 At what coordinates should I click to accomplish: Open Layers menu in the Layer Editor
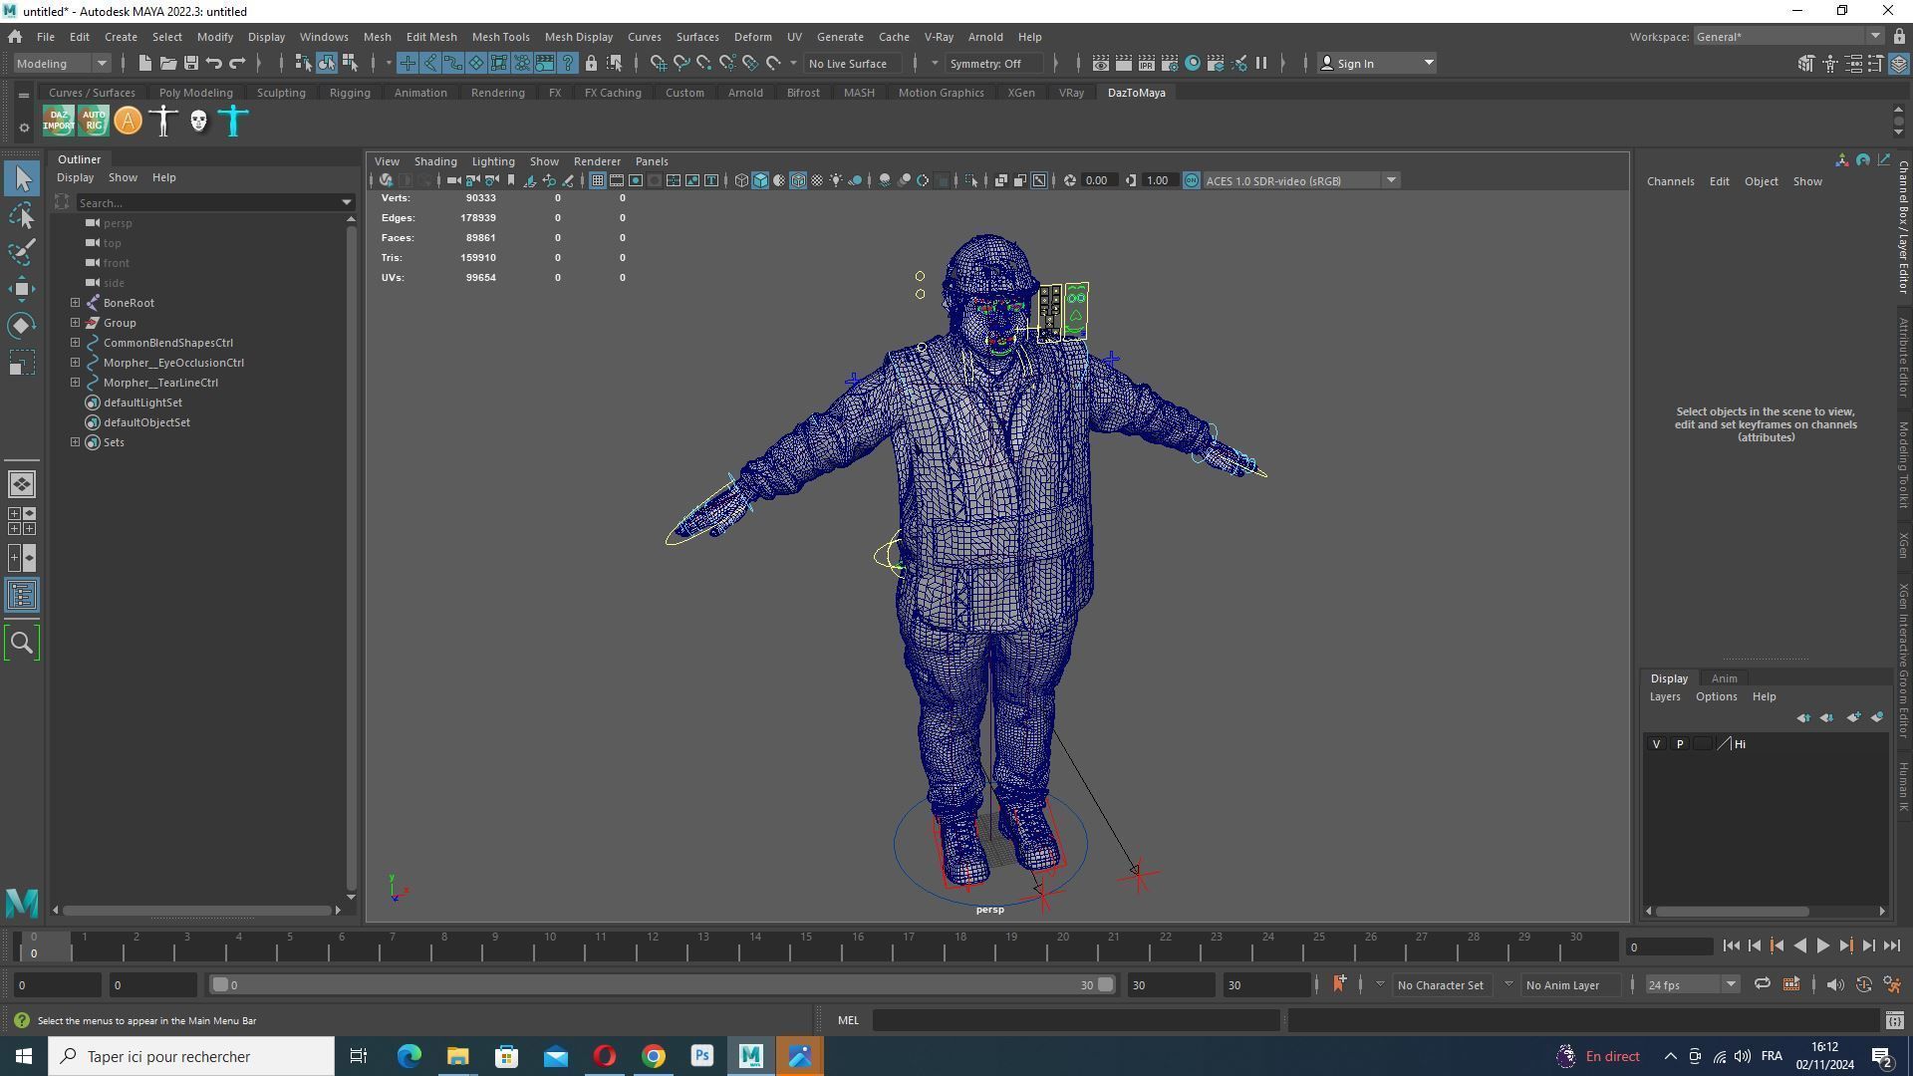pos(1664,697)
